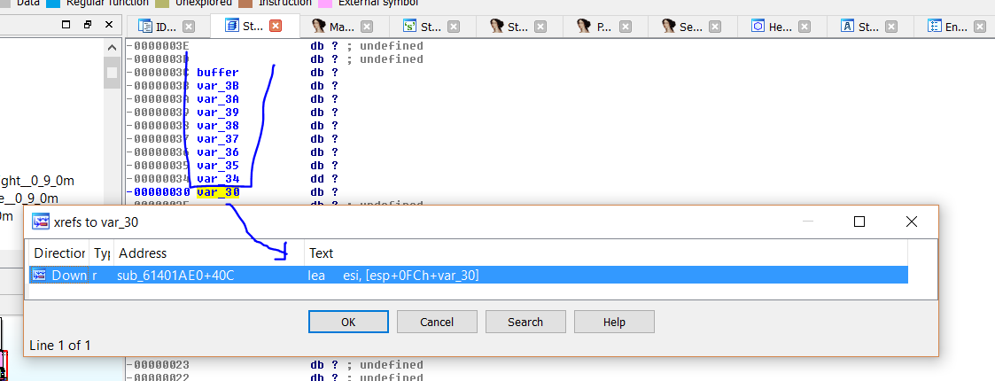Cancel the xrefs dialog
Viewport: 995px width, 381px height.
point(437,322)
